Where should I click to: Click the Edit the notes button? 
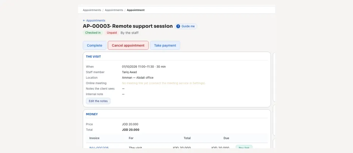click(98, 101)
